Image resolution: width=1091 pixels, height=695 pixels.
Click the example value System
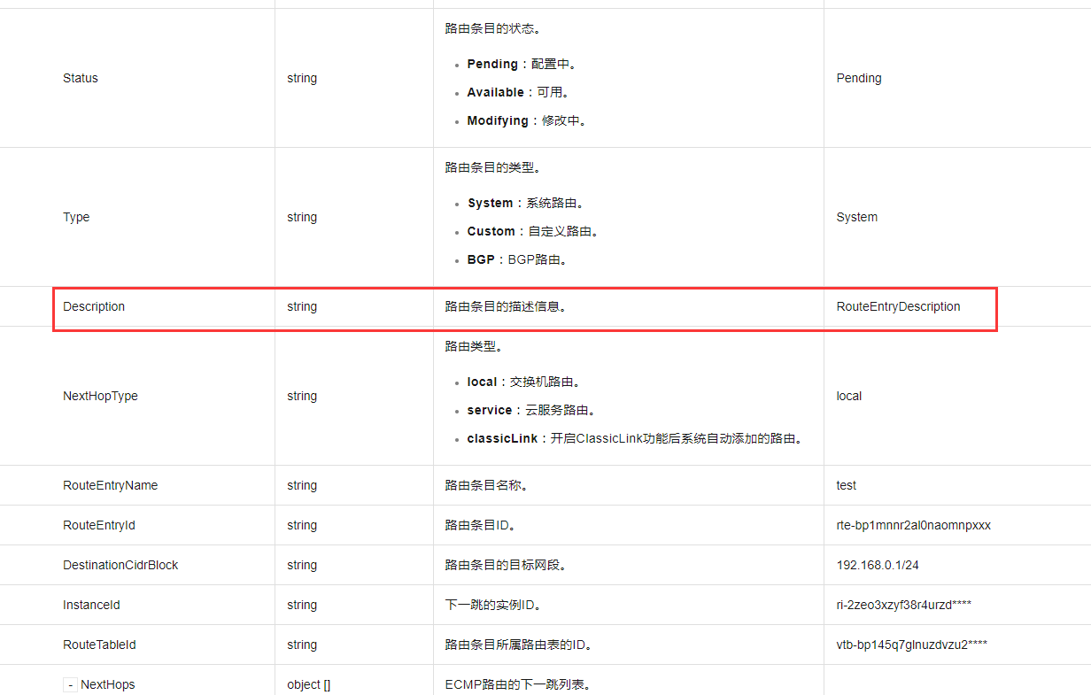857,217
